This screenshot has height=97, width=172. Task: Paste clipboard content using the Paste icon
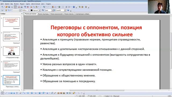pyautogui.click(x=37, y=7)
